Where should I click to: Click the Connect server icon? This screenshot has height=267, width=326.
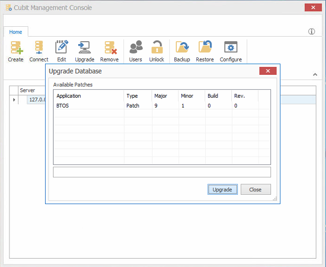tap(39, 48)
